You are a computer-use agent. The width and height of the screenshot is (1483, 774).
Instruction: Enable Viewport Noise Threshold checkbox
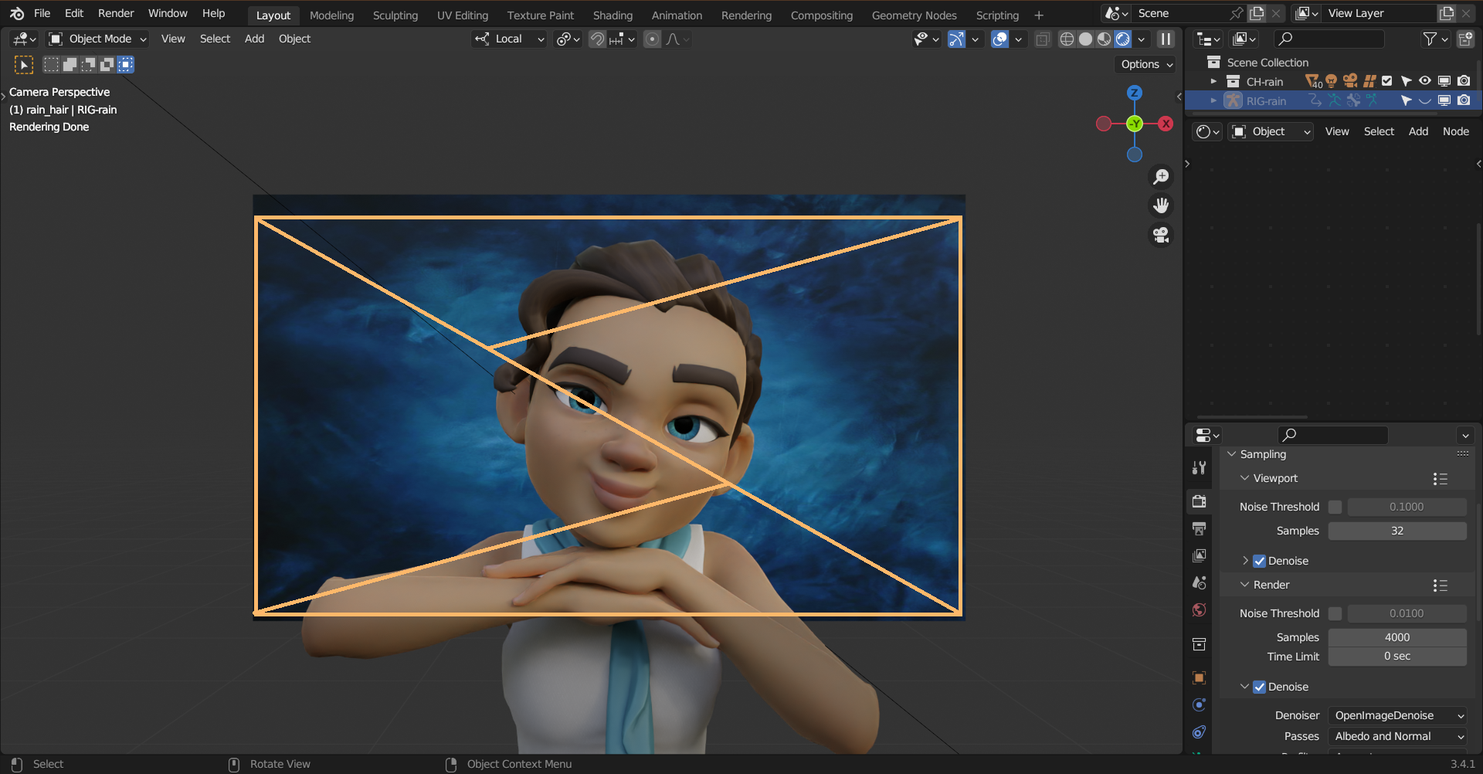[1335, 508]
